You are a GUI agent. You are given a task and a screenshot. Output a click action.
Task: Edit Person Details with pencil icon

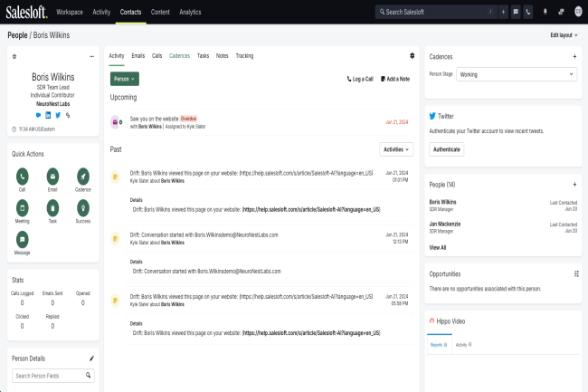pos(90,359)
